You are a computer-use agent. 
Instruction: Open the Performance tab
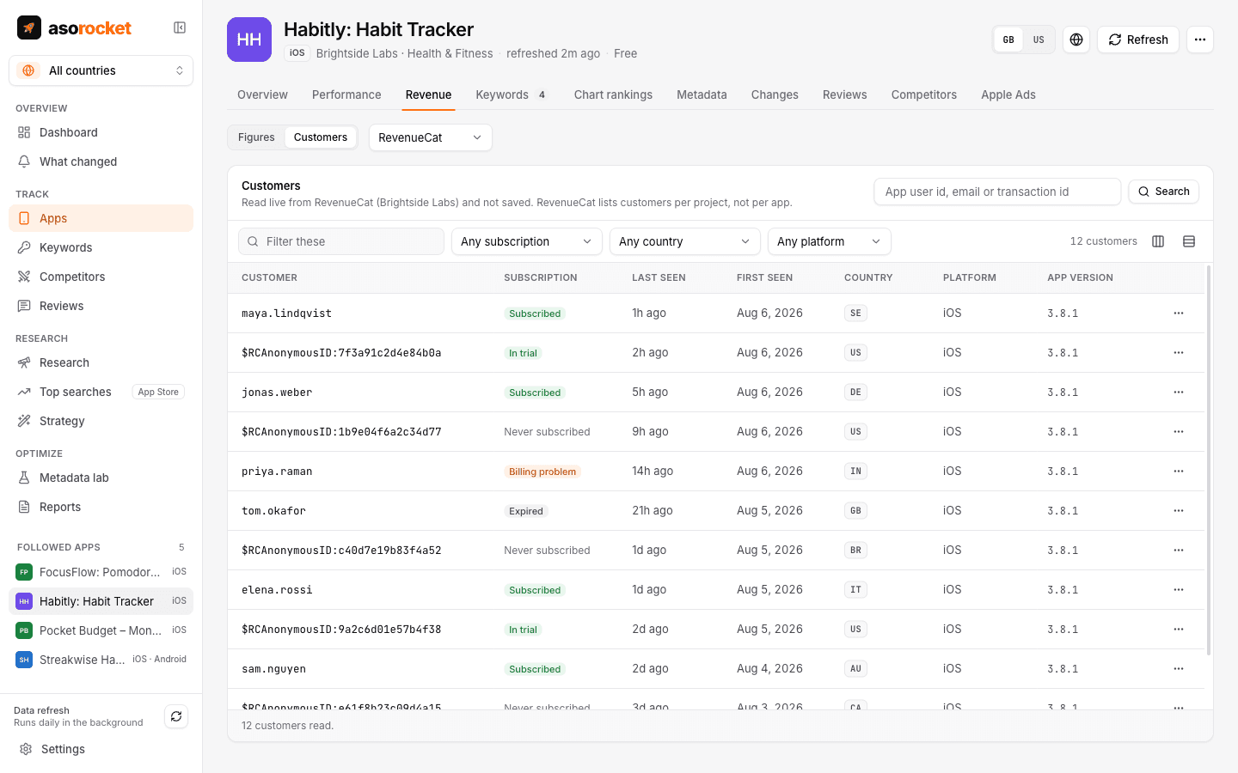346,94
